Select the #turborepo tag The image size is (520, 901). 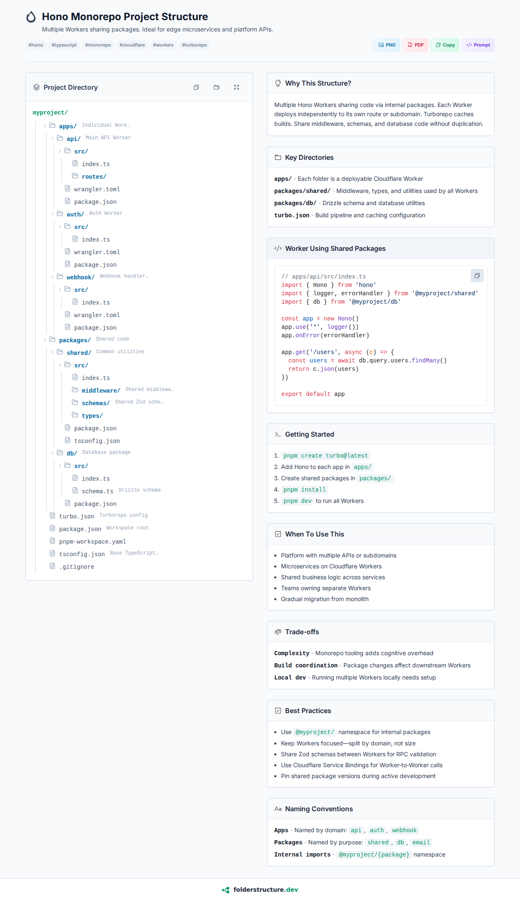[194, 45]
